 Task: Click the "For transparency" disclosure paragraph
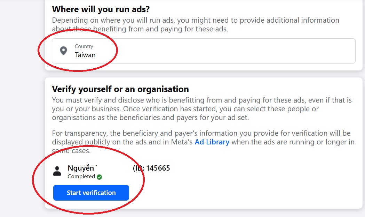(201, 133)
